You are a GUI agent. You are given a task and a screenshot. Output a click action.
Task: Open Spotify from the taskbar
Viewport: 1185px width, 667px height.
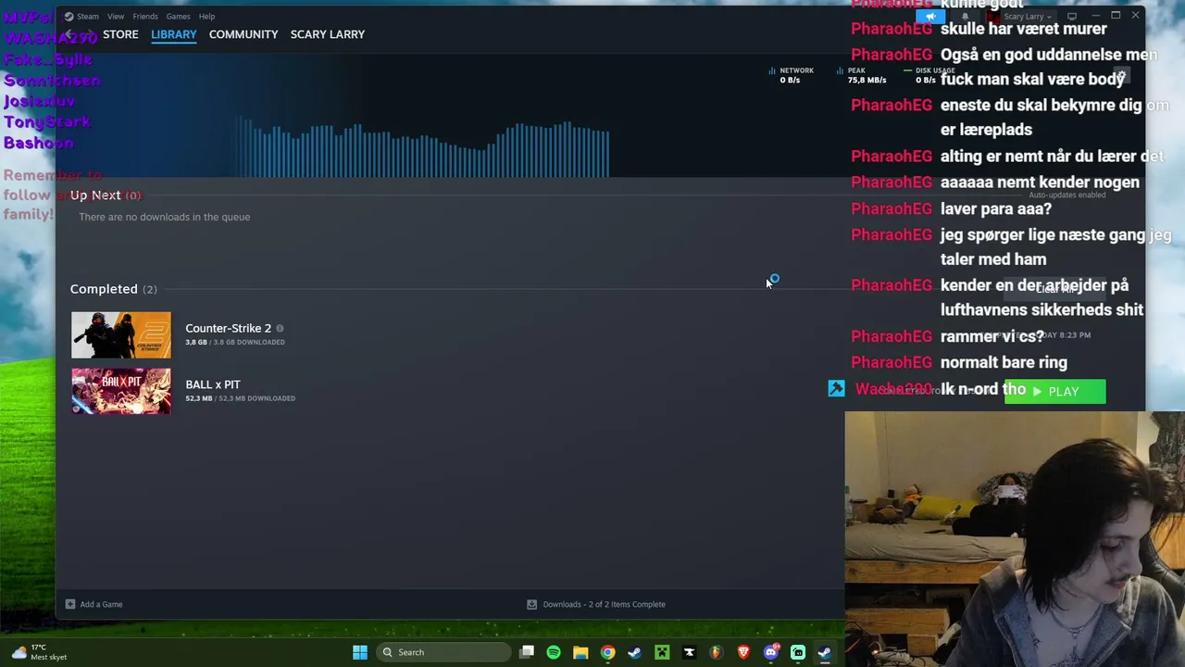tap(554, 652)
